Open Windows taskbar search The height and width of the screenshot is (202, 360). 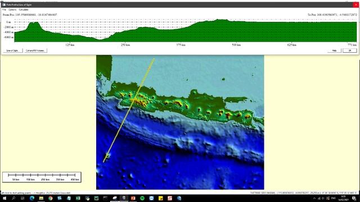coord(13,198)
